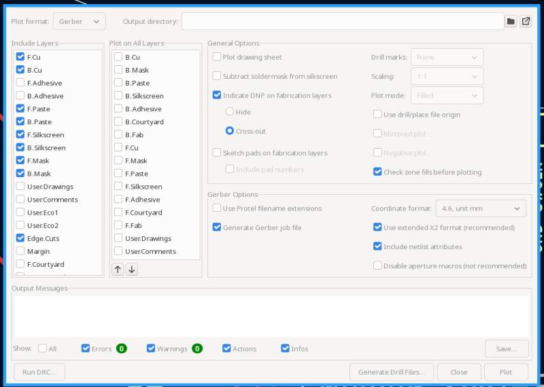The image size is (544, 387).
Task: Enable User.Eco2 layer checkbox
Action: pos(20,225)
